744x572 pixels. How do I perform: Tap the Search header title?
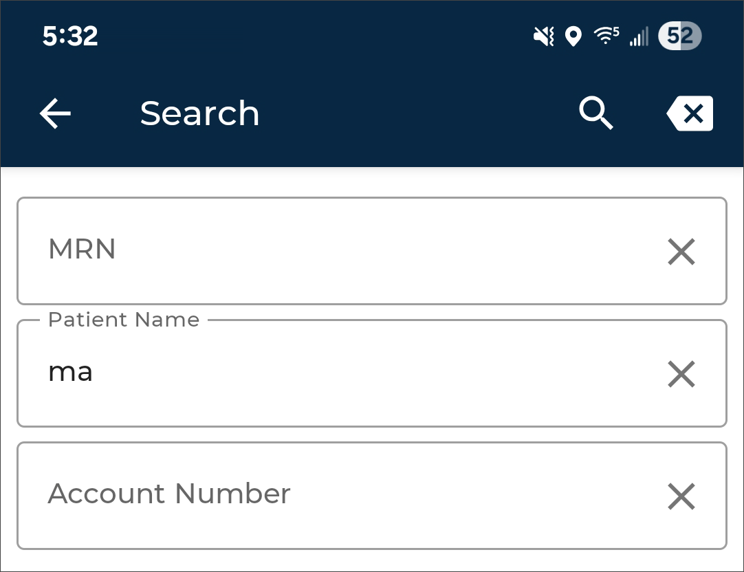199,113
